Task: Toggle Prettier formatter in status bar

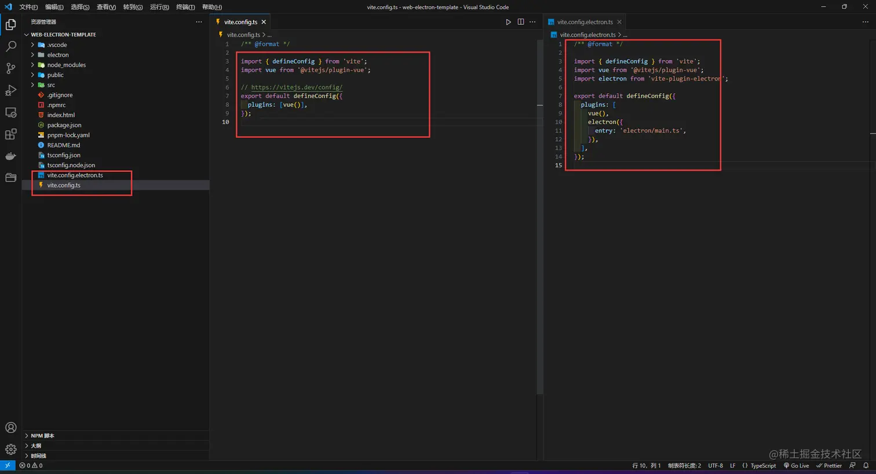Action: 829,465
